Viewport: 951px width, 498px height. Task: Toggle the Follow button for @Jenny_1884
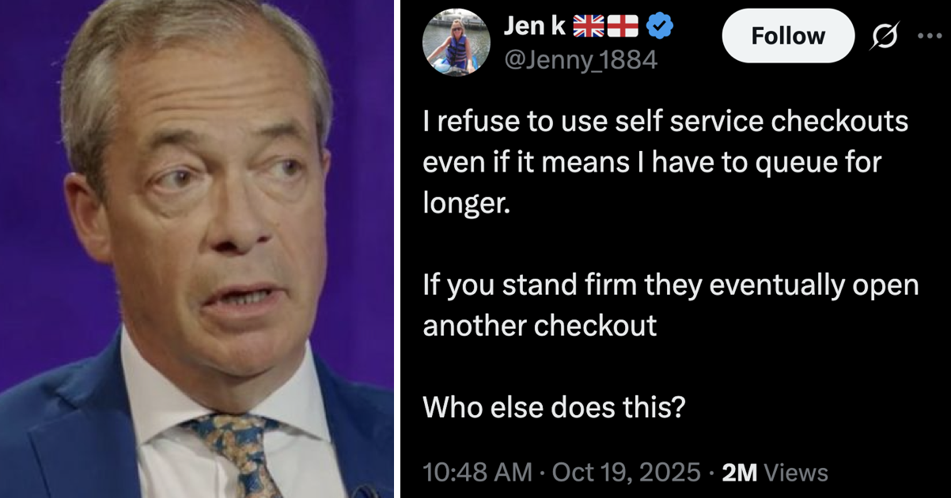pos(788,35)
